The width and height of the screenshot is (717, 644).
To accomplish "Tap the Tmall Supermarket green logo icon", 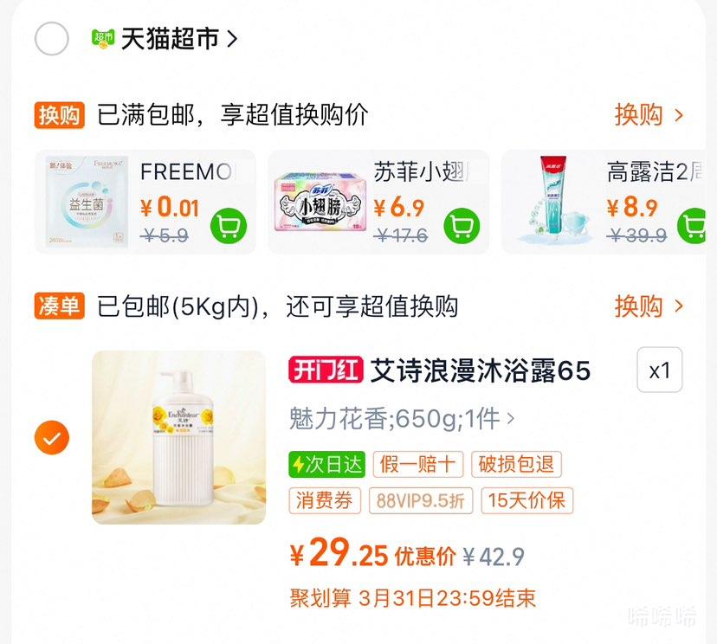I will coord(103,38).
